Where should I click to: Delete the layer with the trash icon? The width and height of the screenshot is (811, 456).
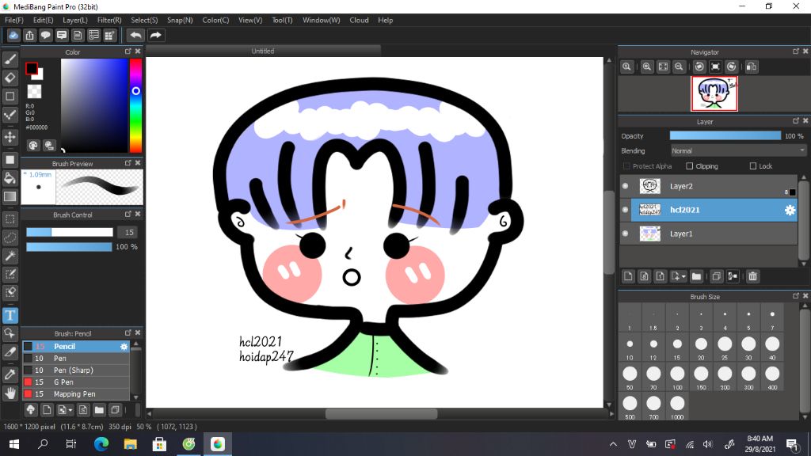click(752, 276)
